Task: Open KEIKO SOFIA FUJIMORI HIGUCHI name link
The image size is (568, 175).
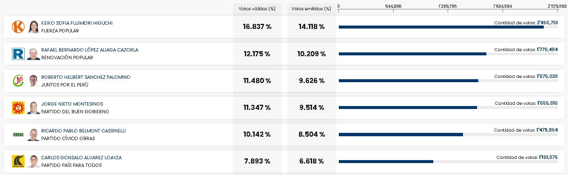Action: point(77,23)
